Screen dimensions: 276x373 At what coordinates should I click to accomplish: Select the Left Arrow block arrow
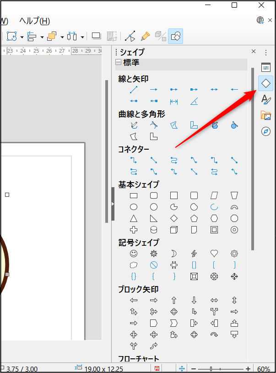tap(134, 300)
